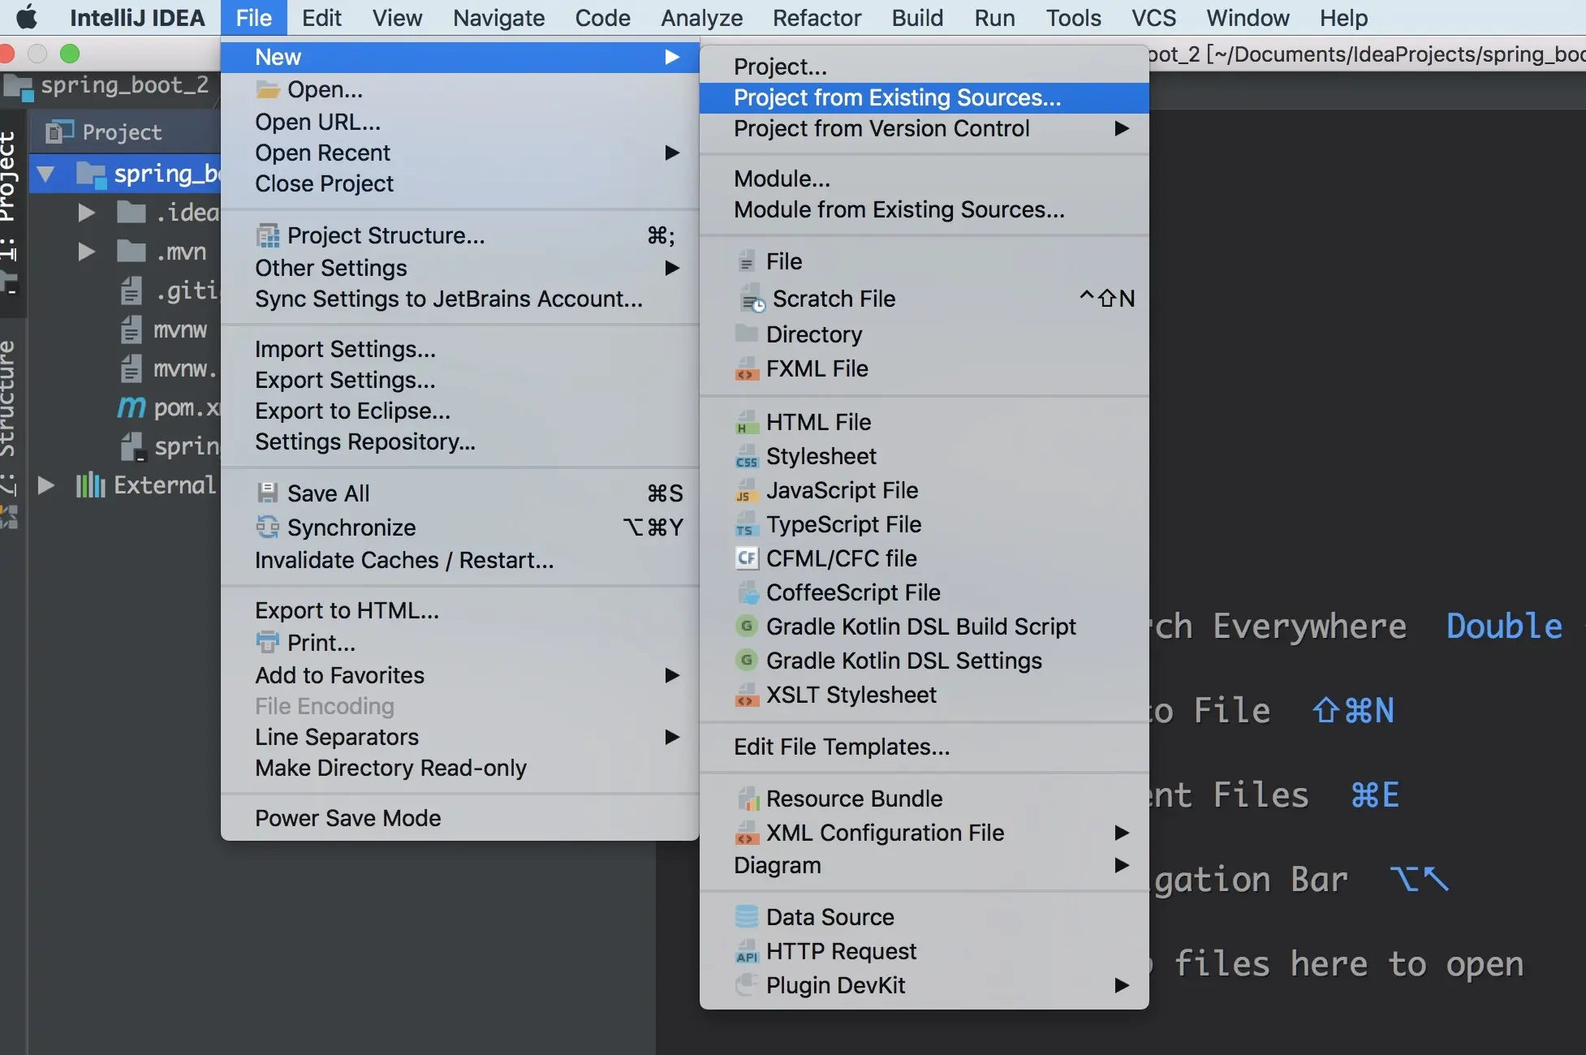Click the Scratch File icon
Viewport: 1586px width, 1055px height.
752,299
